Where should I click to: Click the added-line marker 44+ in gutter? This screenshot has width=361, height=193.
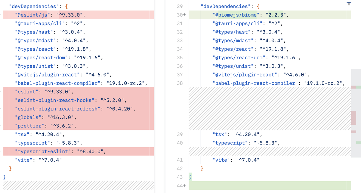pos(182,186)
